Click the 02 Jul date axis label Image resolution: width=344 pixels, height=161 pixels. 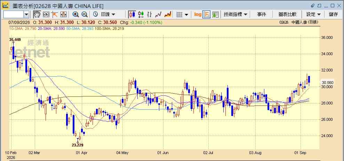208,152
